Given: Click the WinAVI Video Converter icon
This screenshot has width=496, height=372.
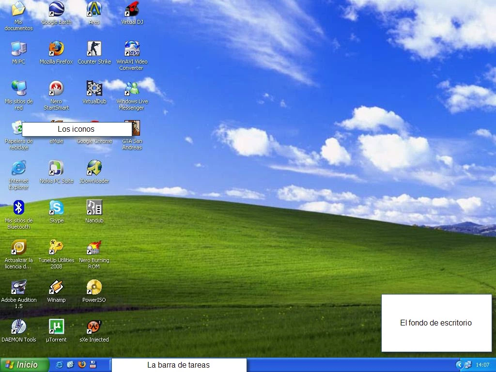Looking at the screenshot, I should [x=132, y=49].
